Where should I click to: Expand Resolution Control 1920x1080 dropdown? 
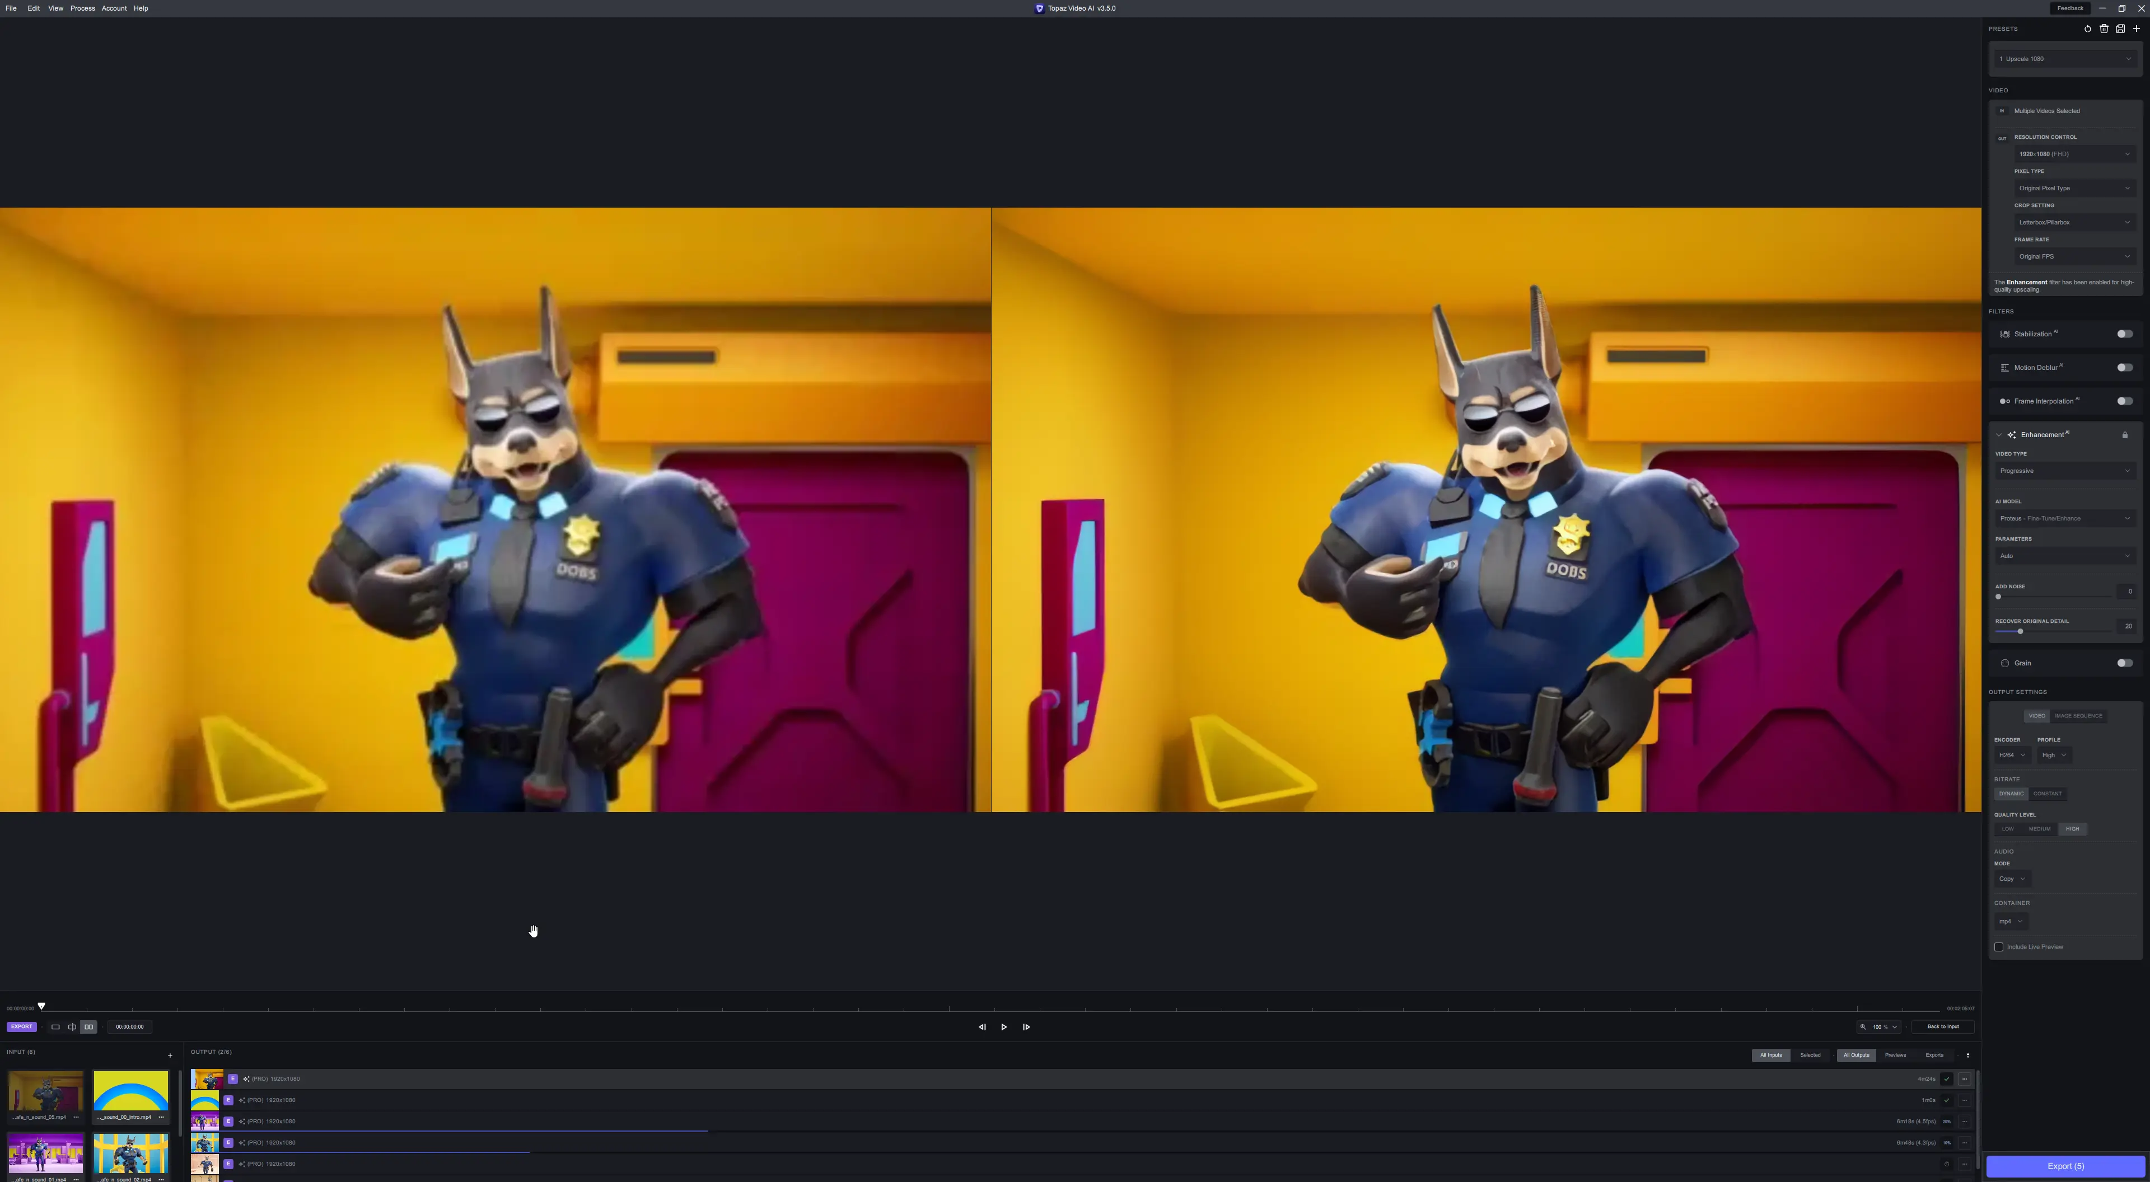(x=2073, y=153)
